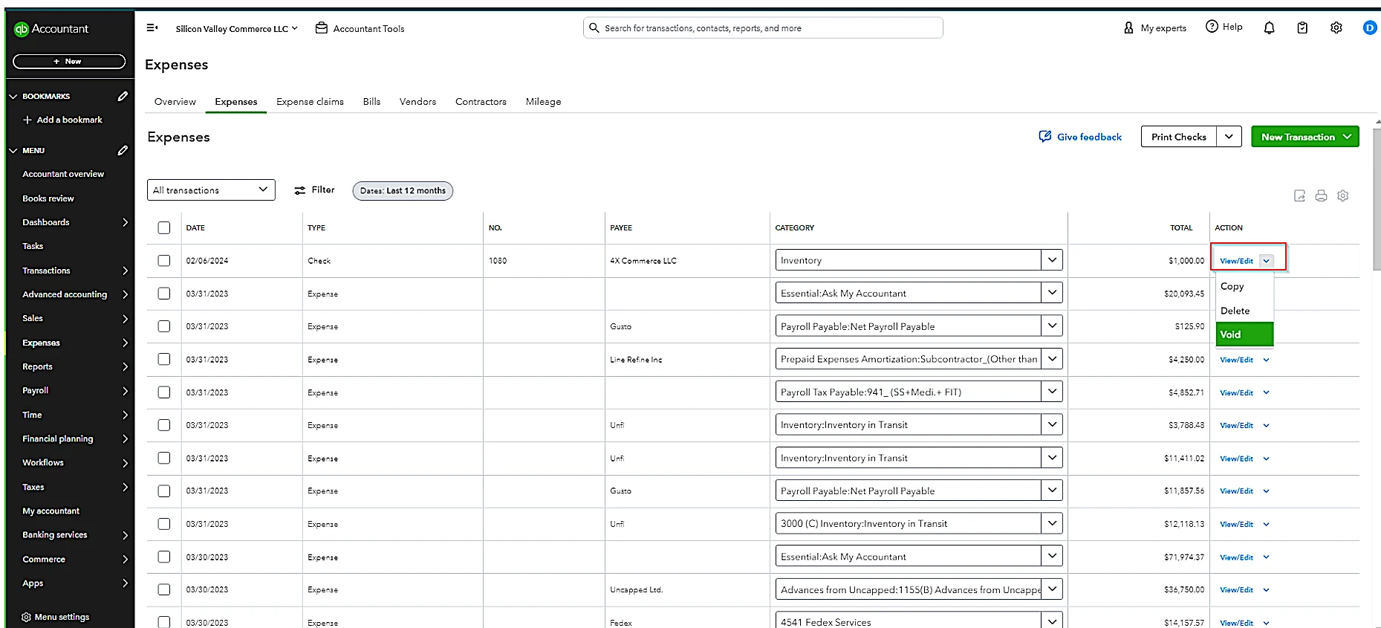Check the Uncapped Ltd. row checkbox

coord(164,589)
